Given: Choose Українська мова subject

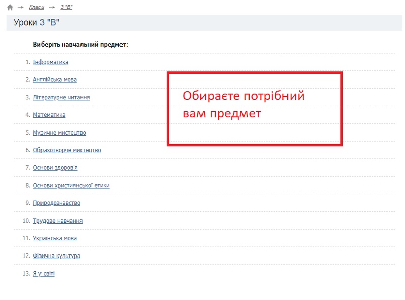Looking at the screenshot, I should [x=55, y=238].
